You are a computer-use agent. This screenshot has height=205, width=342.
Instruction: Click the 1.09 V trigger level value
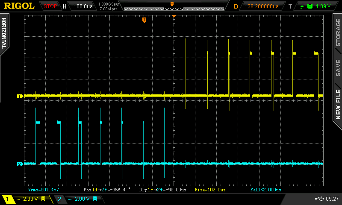[320, 6]
